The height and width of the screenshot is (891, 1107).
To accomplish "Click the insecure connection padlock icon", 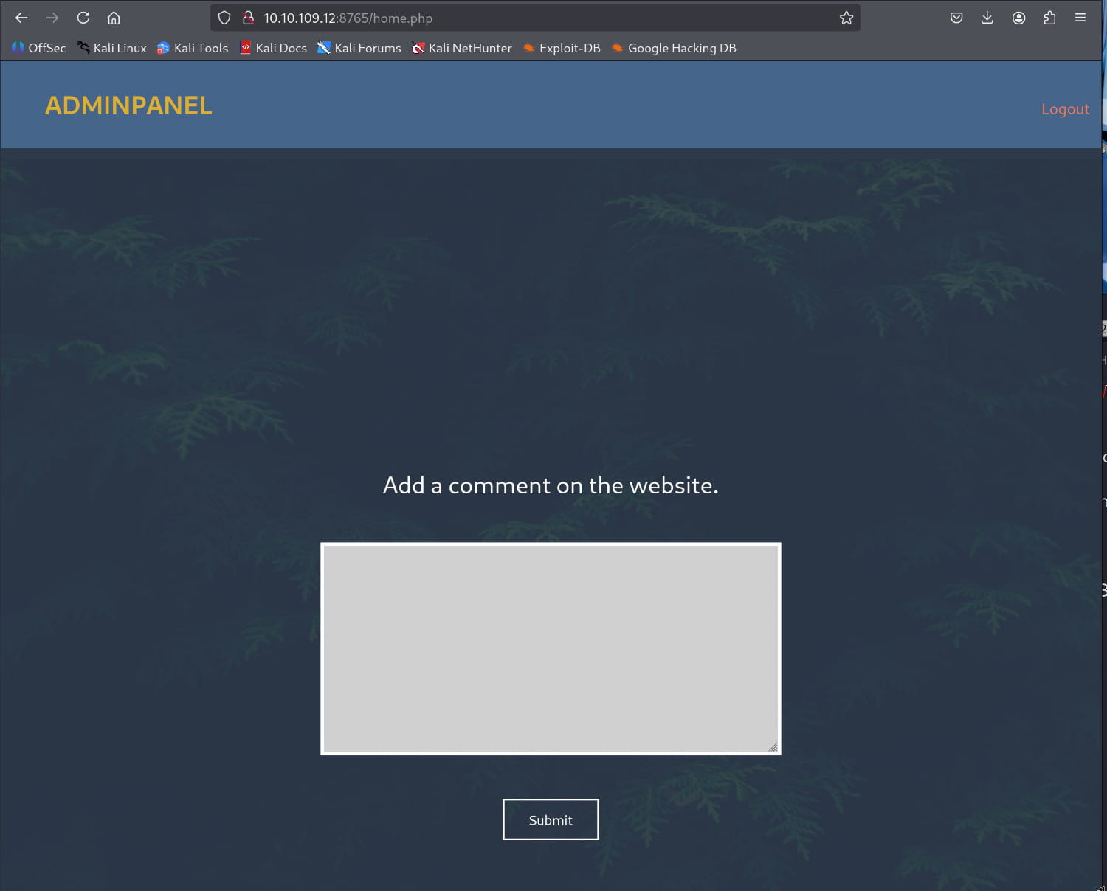I will point(248,18).
